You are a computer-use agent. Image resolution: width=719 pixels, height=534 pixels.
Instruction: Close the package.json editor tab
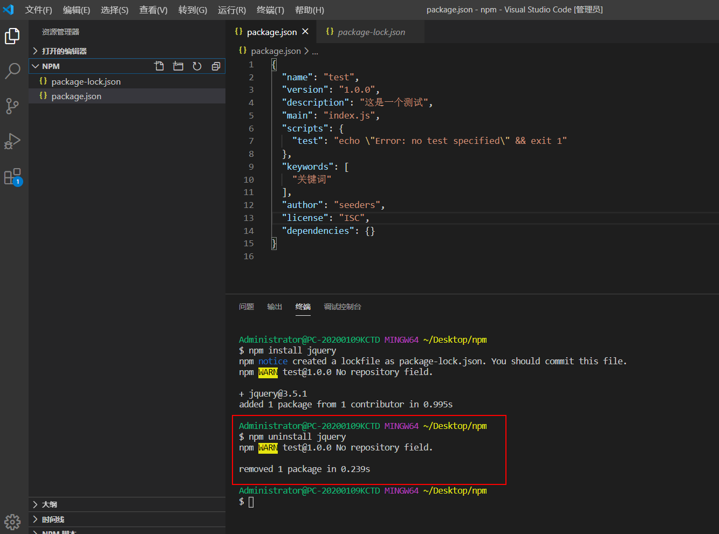point(305,32)
